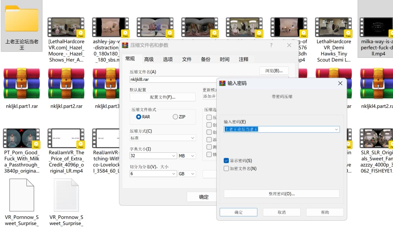The height and width of the screenshot is (227, 393).
Task: Click the 带密码压缩 heading text
Action: click(282, 97)
